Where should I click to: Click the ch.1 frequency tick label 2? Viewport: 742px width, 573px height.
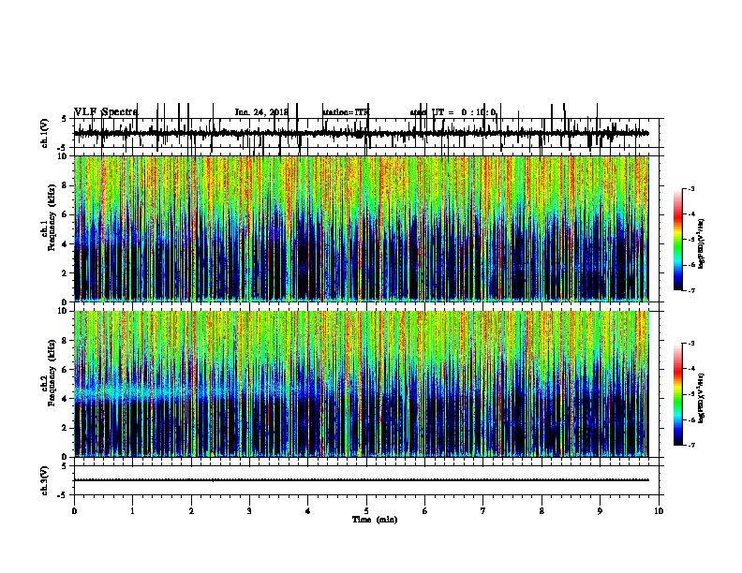coord(66,272)
